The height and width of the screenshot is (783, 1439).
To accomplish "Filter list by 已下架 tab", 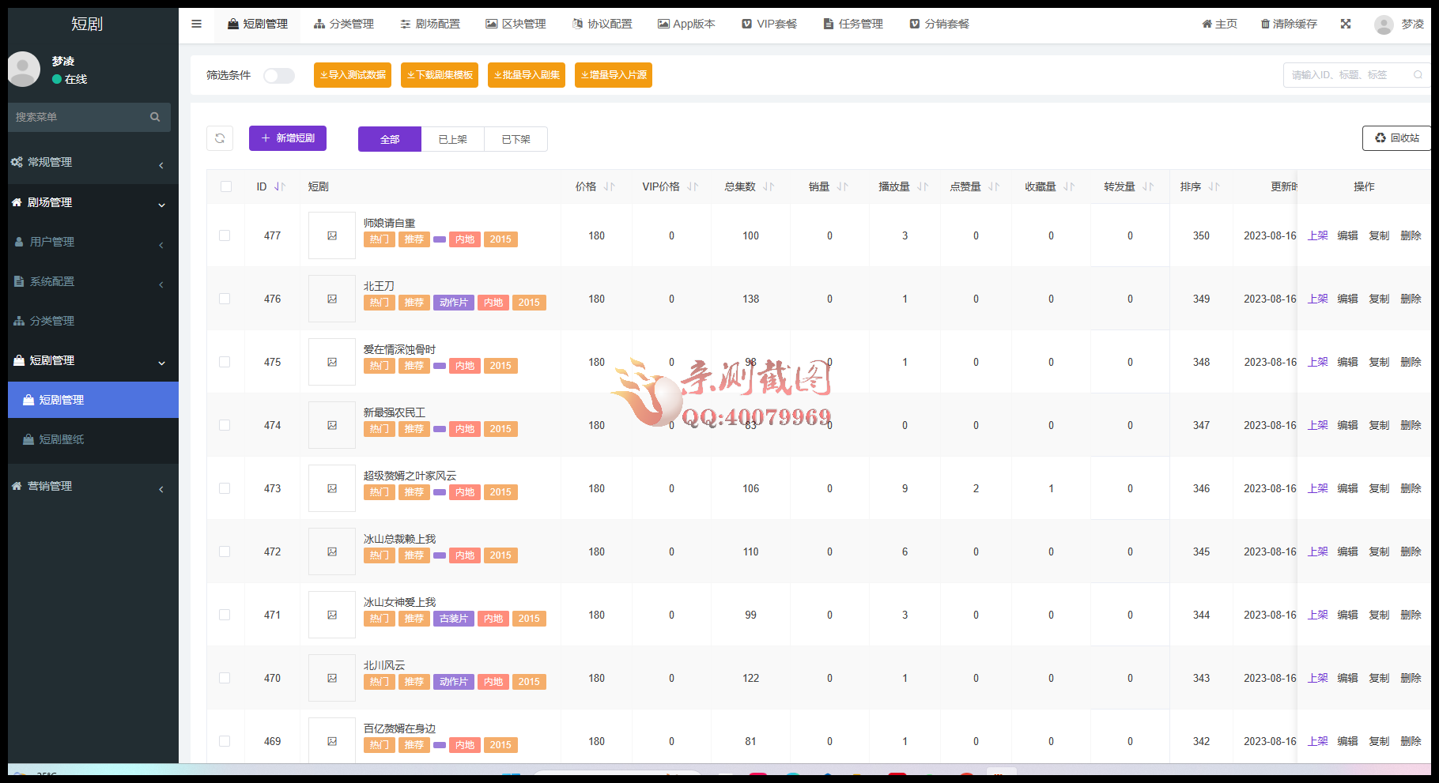I will click(516, 139).
